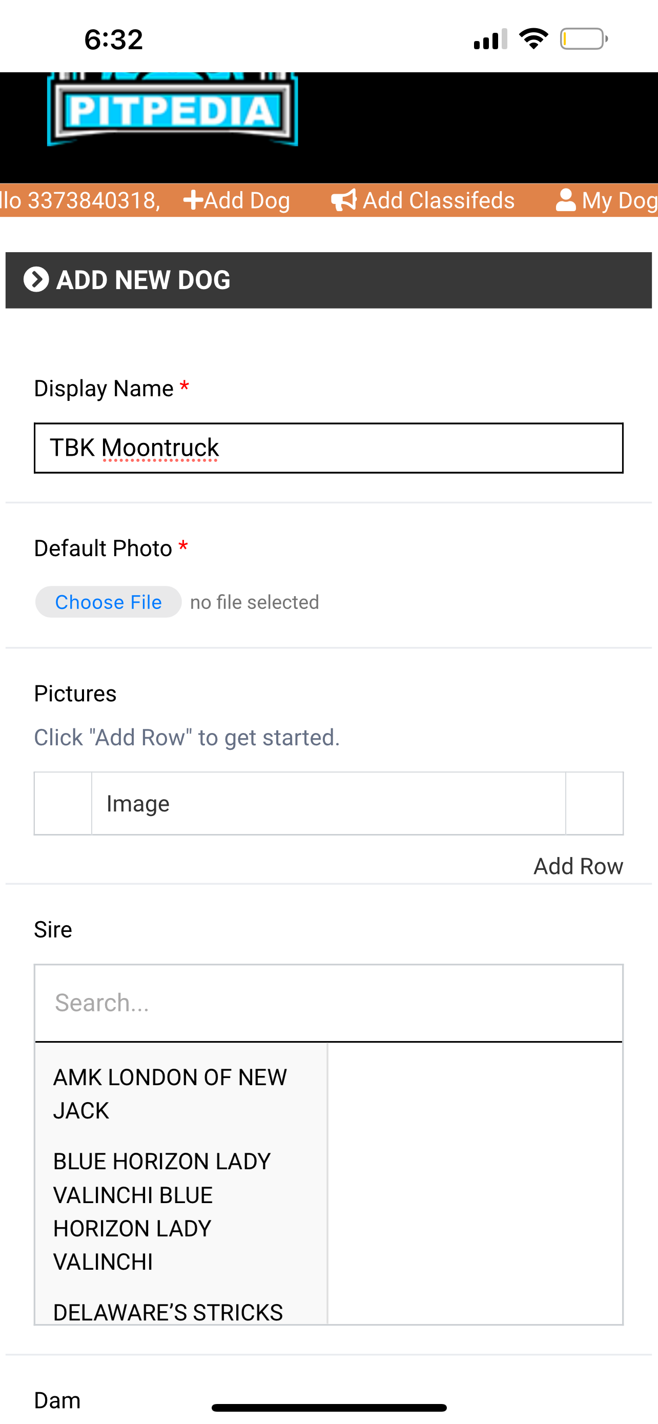Tap the plus icon beside Add Dog

pyautogui.click(x=193, y=200)
